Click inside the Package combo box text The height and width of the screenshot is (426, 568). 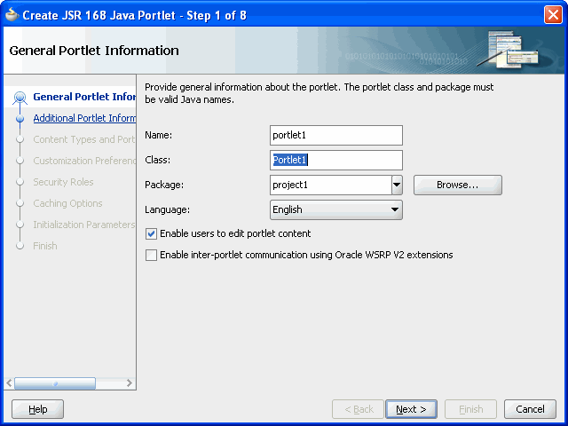coord(331,185)
